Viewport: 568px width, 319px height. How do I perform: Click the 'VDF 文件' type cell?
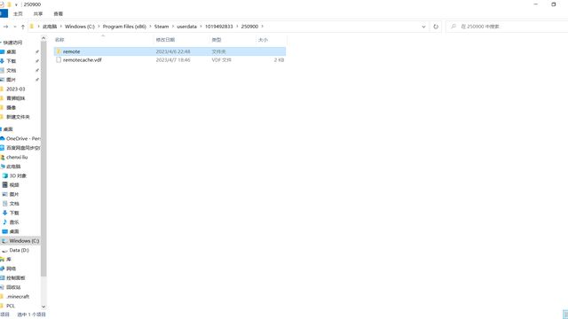221,60
